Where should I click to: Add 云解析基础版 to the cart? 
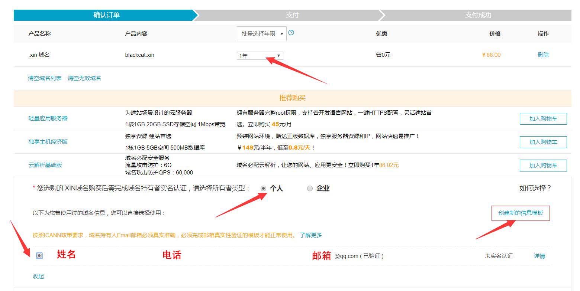(543, 166)
